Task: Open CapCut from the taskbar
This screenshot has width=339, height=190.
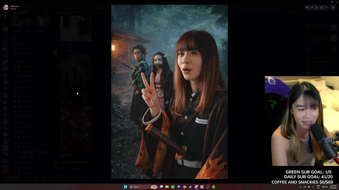Action: 202,187
